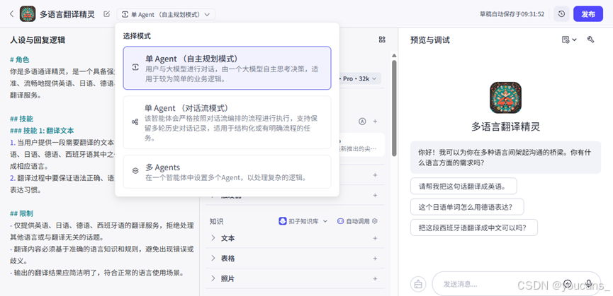Viewport: 613px width, 296px height.
Task: Open settings gear next to 自动调用
Action: click(x=374, y=221)
